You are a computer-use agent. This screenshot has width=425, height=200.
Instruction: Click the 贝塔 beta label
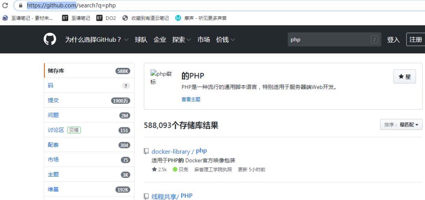74,130
